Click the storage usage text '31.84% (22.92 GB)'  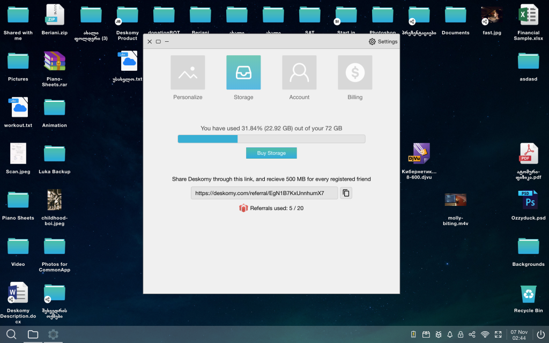point(267,129)
